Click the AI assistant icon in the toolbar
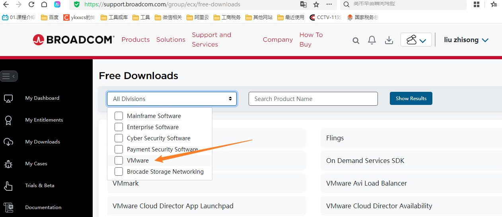This screenshot has width=502, height=217. (x=57, y=4)
